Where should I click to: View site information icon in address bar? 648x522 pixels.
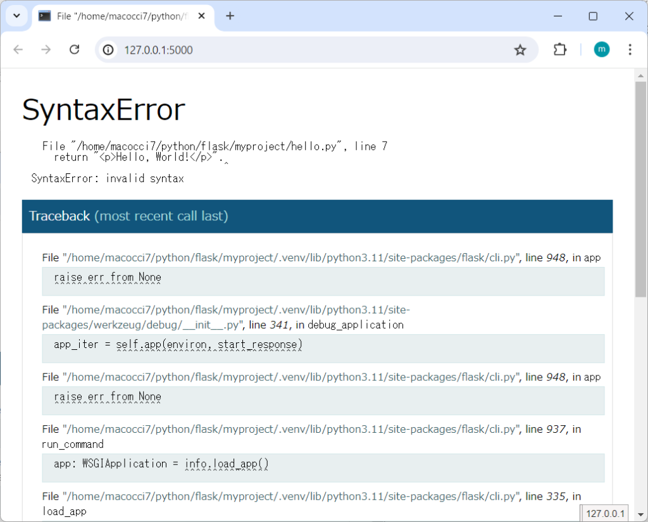coord(109,50)
